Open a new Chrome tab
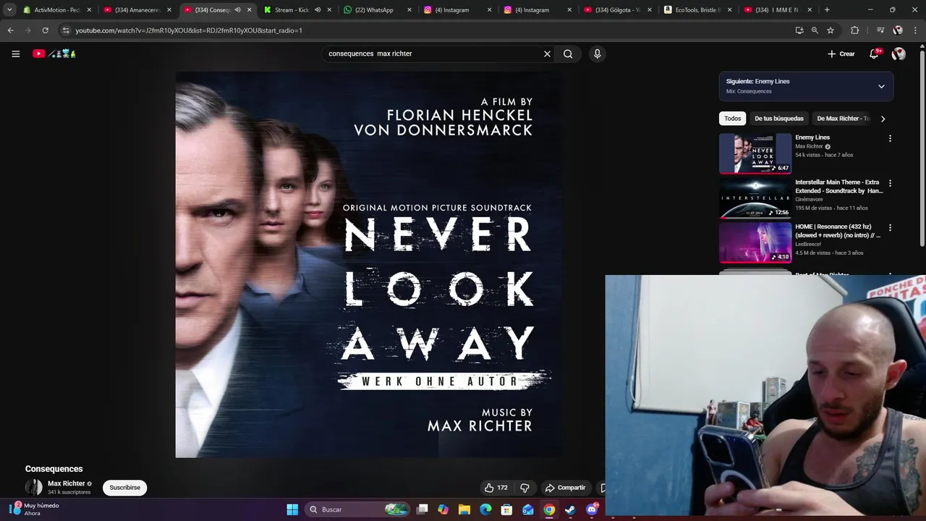This screenshot has height=521, width=926. pos(827,10)
